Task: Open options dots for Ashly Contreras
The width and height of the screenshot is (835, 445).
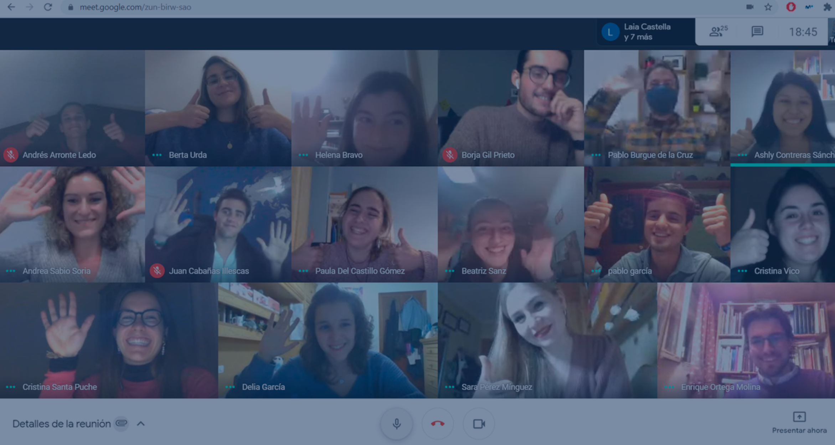Action: (x=742, y=155)
